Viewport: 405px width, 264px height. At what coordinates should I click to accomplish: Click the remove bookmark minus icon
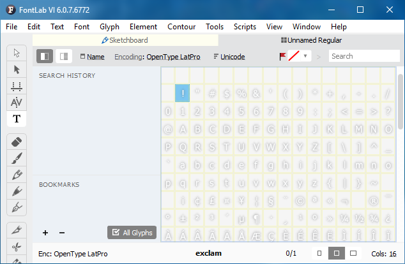point(62,233)
